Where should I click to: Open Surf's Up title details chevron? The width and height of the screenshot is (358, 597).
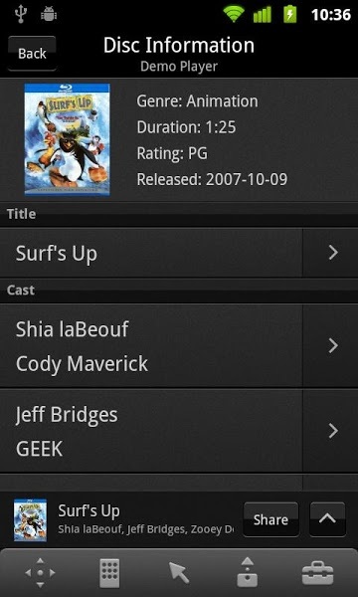click(333, 253)
